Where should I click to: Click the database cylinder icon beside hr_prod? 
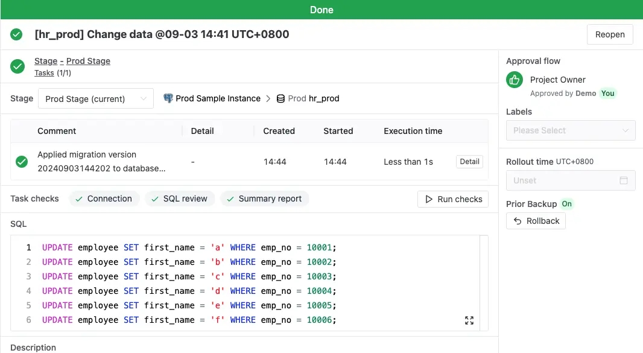pos(280,98)
